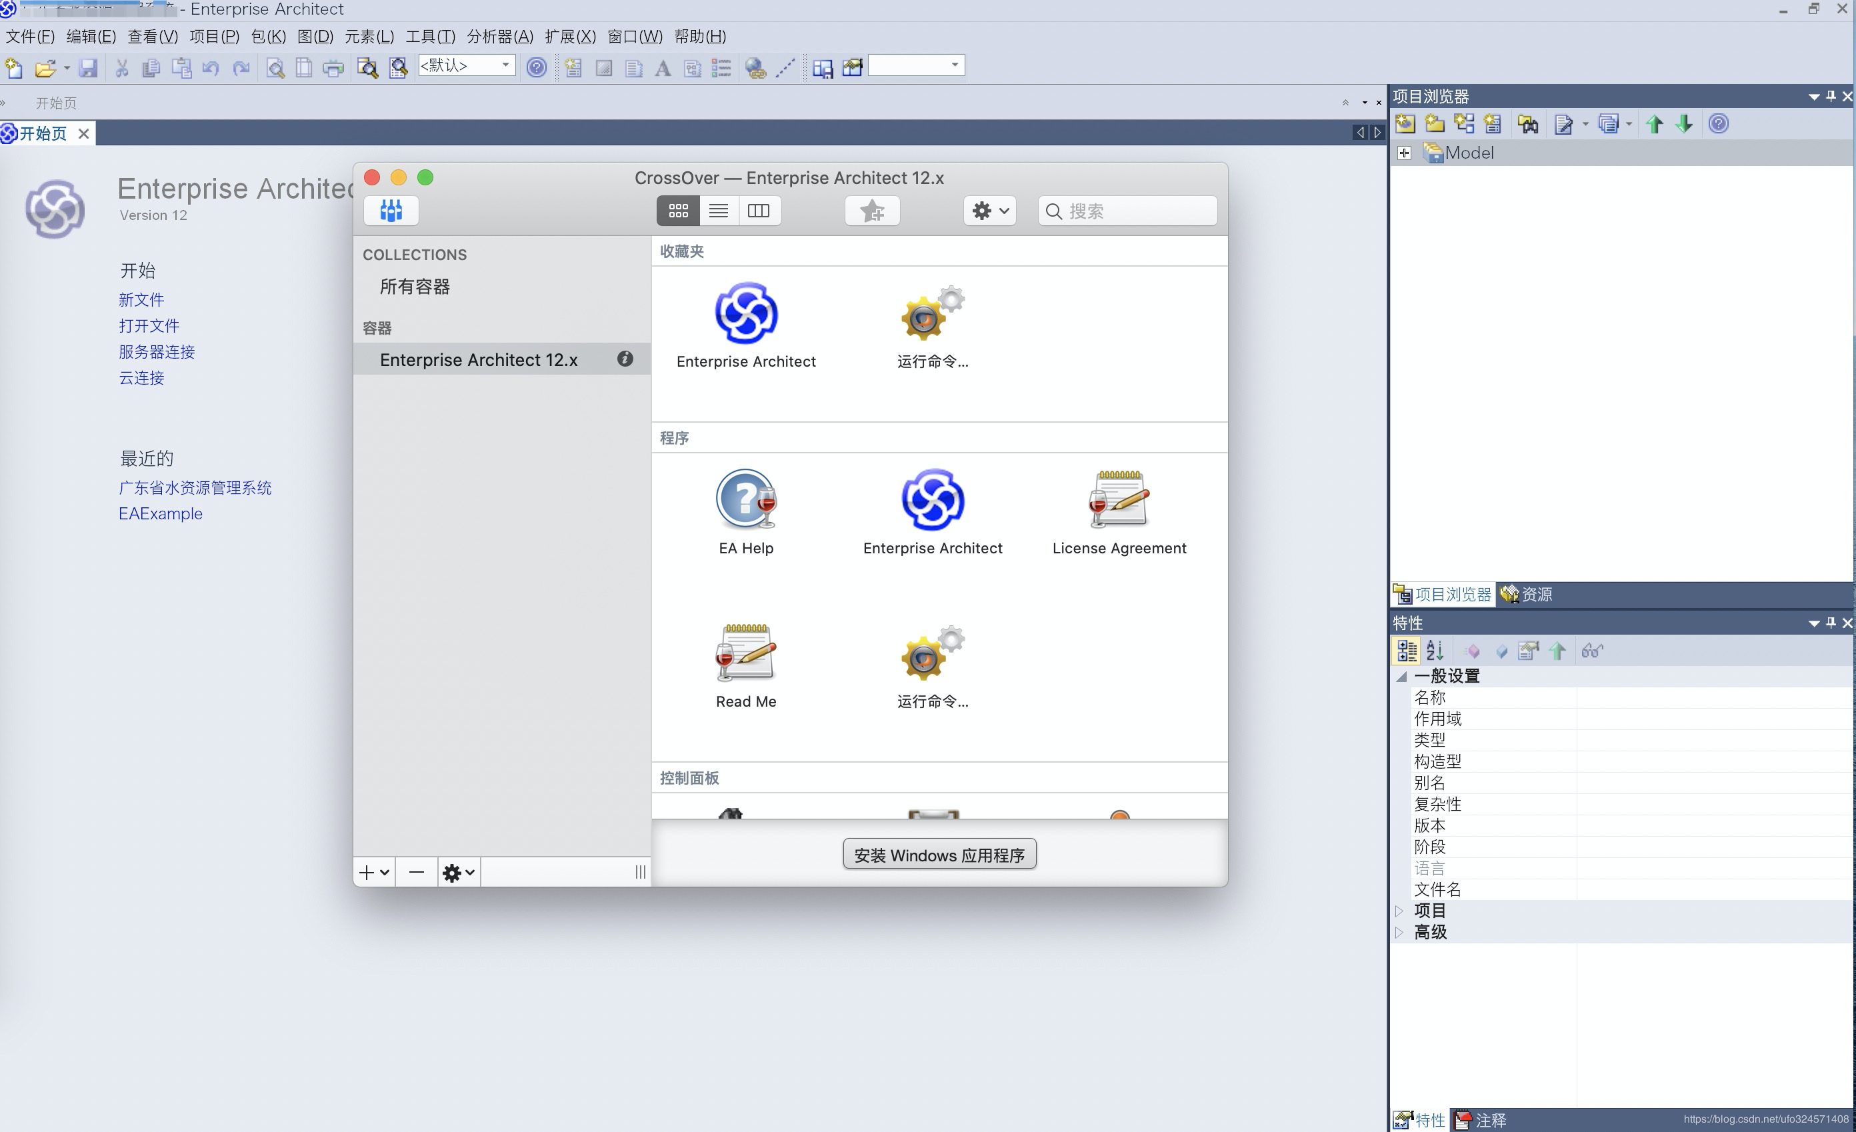The width and height of the screenshot is (1856, 1132).
Task: Select All Bottles under COLLECTIONS
Action: 415,286
